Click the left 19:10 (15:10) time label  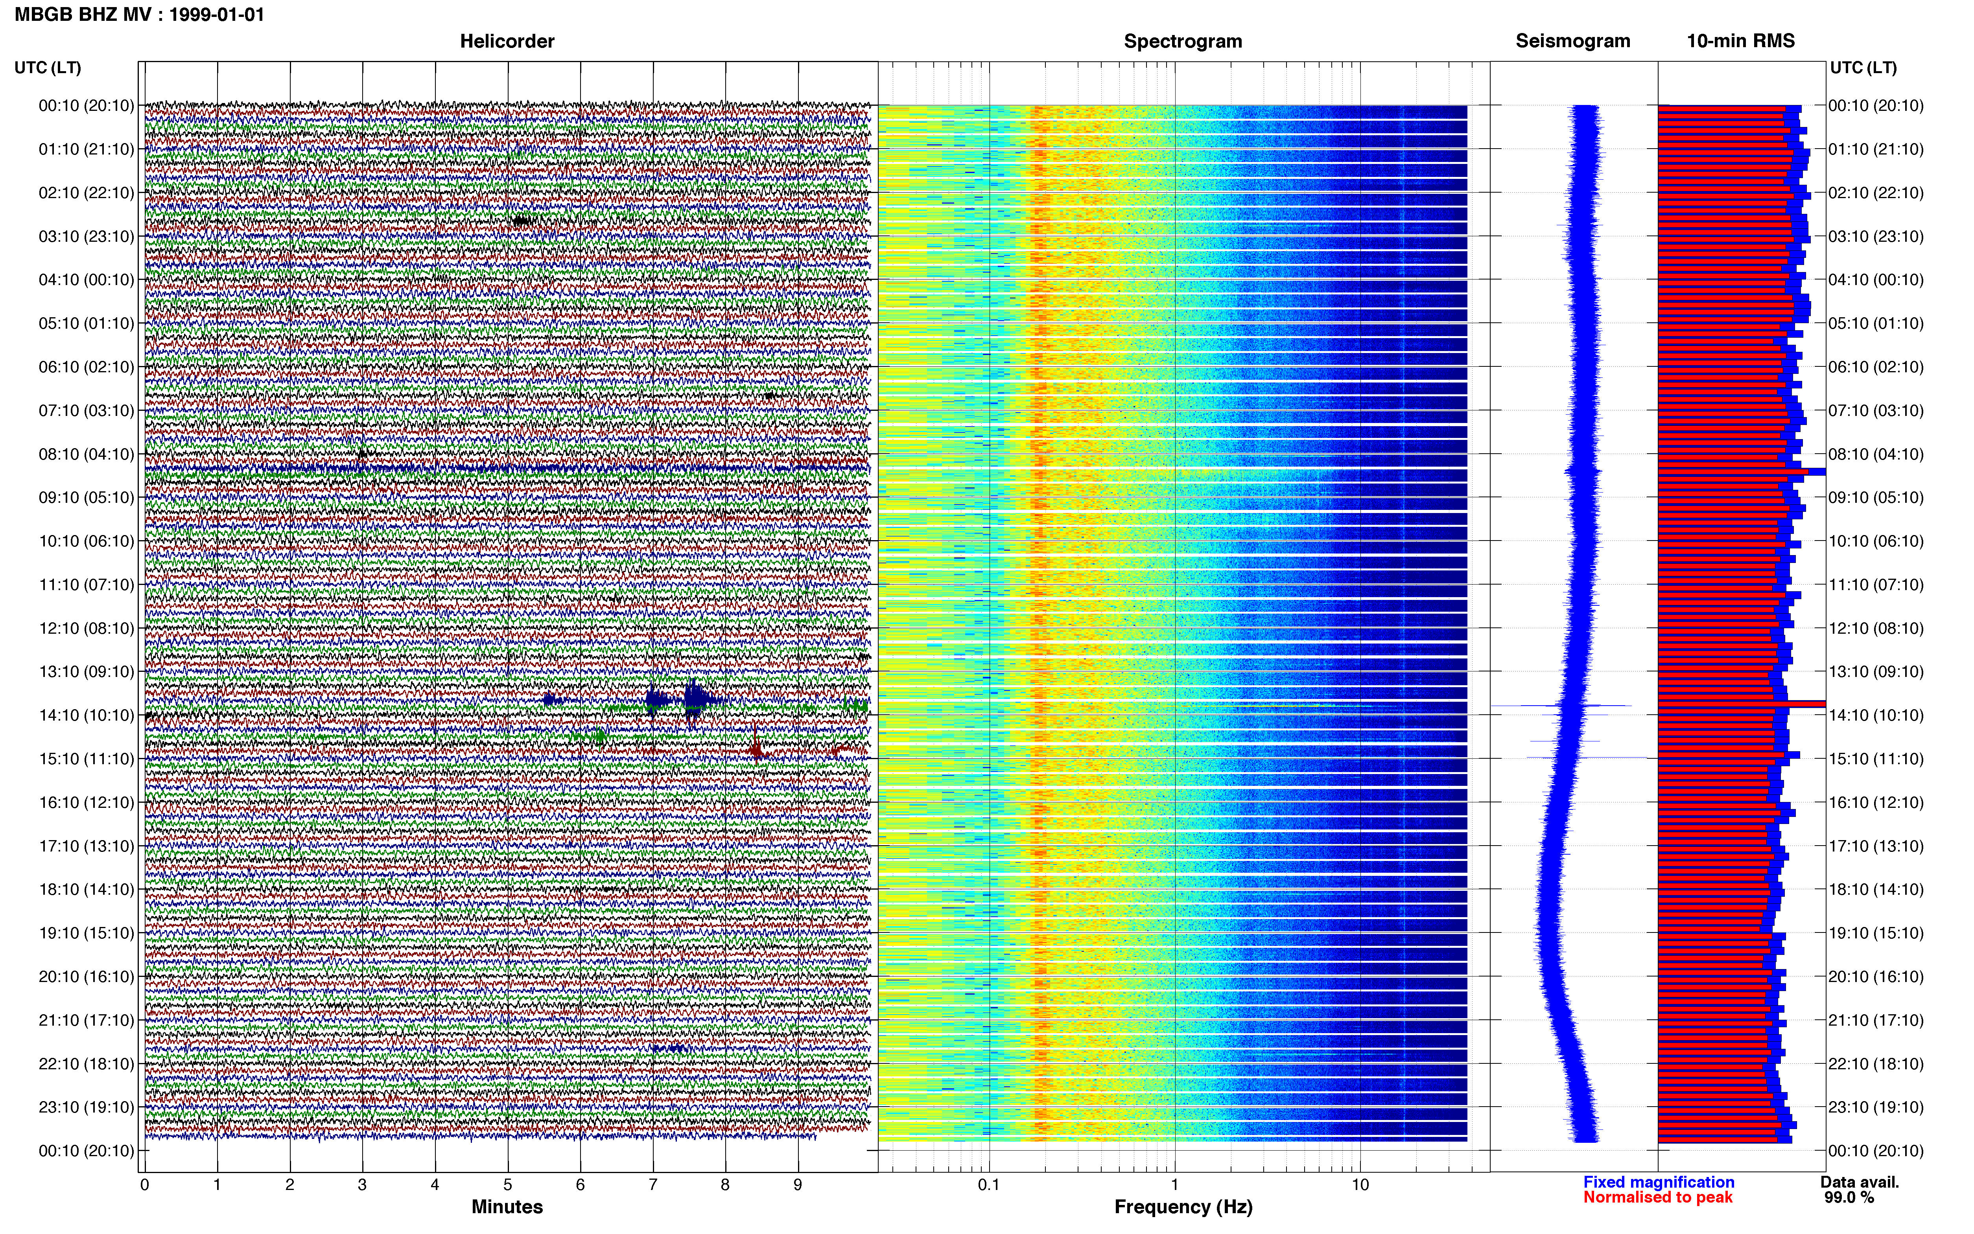click(x=87, y=933)
